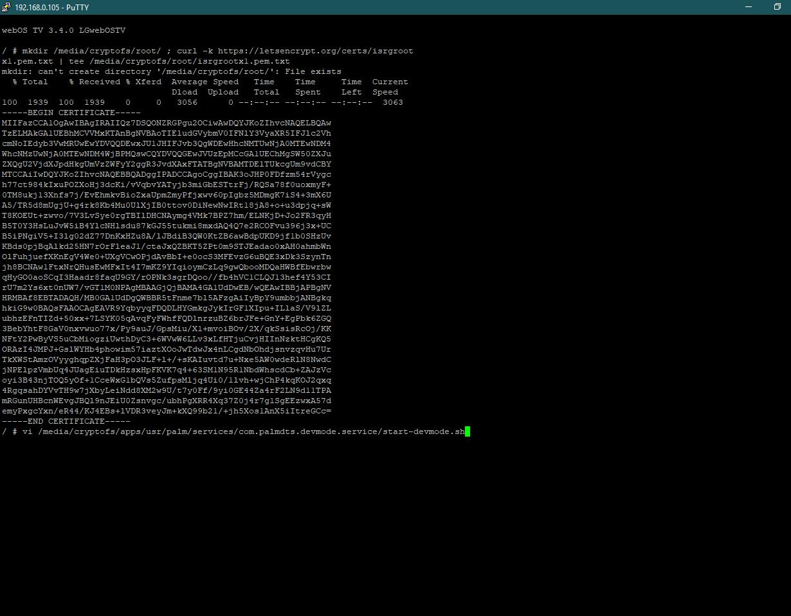Click the END CERTIFICATE line
The width and height of the screenshot is (791, 616).
66,421
